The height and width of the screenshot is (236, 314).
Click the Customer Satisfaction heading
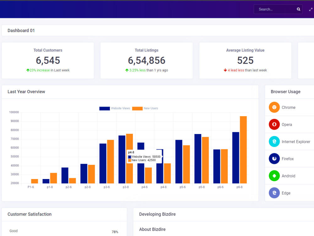[30, 214]
